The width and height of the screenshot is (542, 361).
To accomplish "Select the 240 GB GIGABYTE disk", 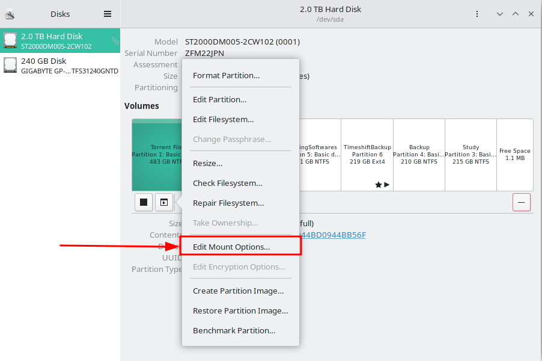I will pos(60,66).
